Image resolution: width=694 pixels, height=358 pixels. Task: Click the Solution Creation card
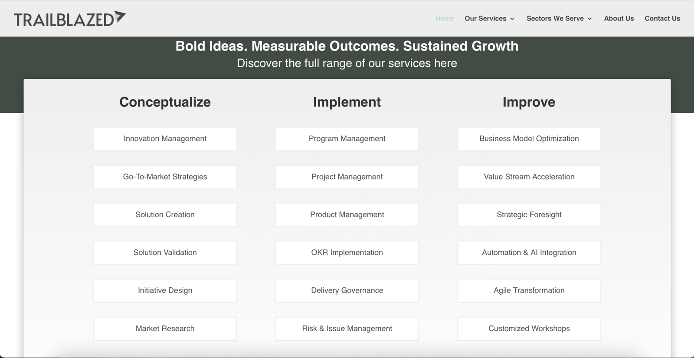click(x=165, y=215)
